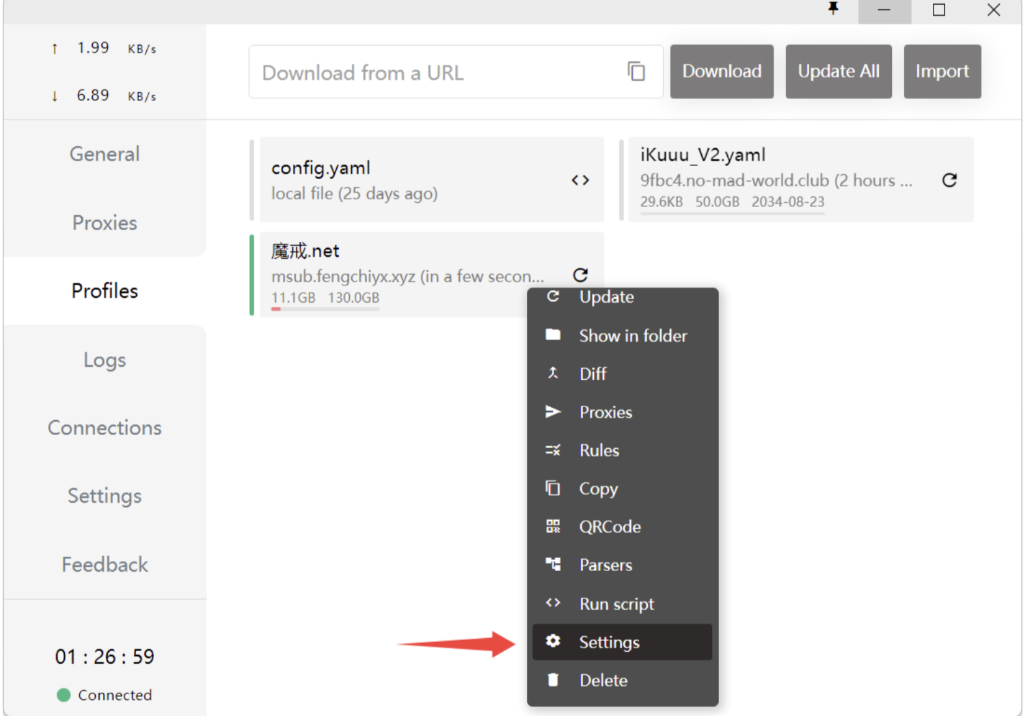The image size is (1034, 716).
Task: Switch to the General tab
Action: click(105, 154)
